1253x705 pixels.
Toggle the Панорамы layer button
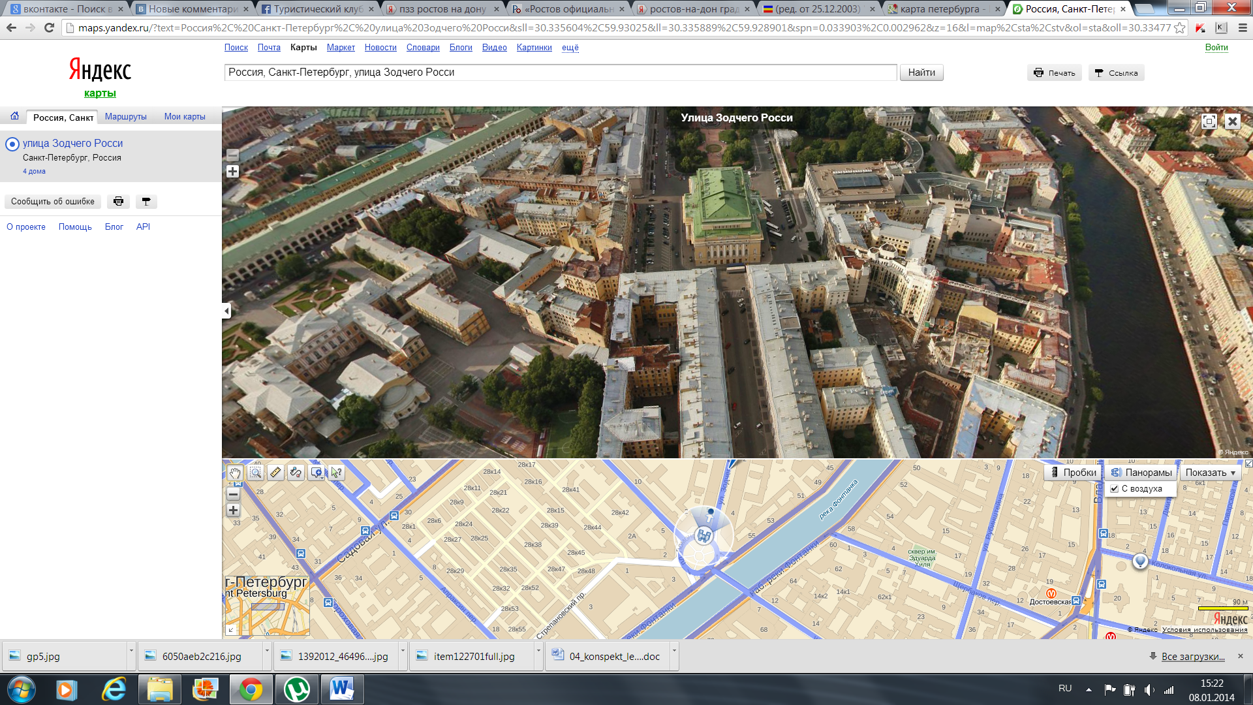click(1141, 473)
